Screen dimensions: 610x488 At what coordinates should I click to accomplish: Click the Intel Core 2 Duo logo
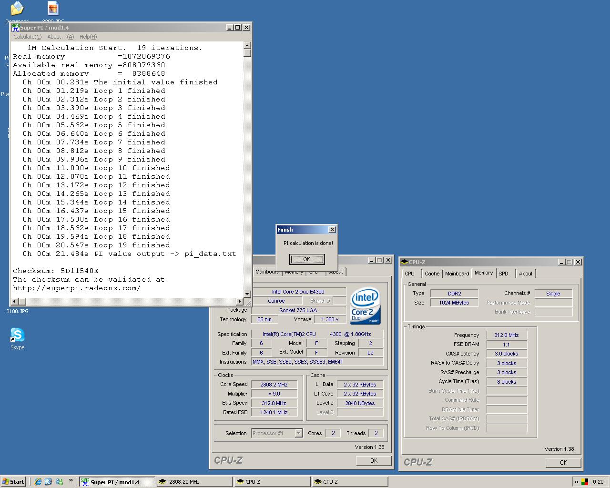tap(366, 305)
